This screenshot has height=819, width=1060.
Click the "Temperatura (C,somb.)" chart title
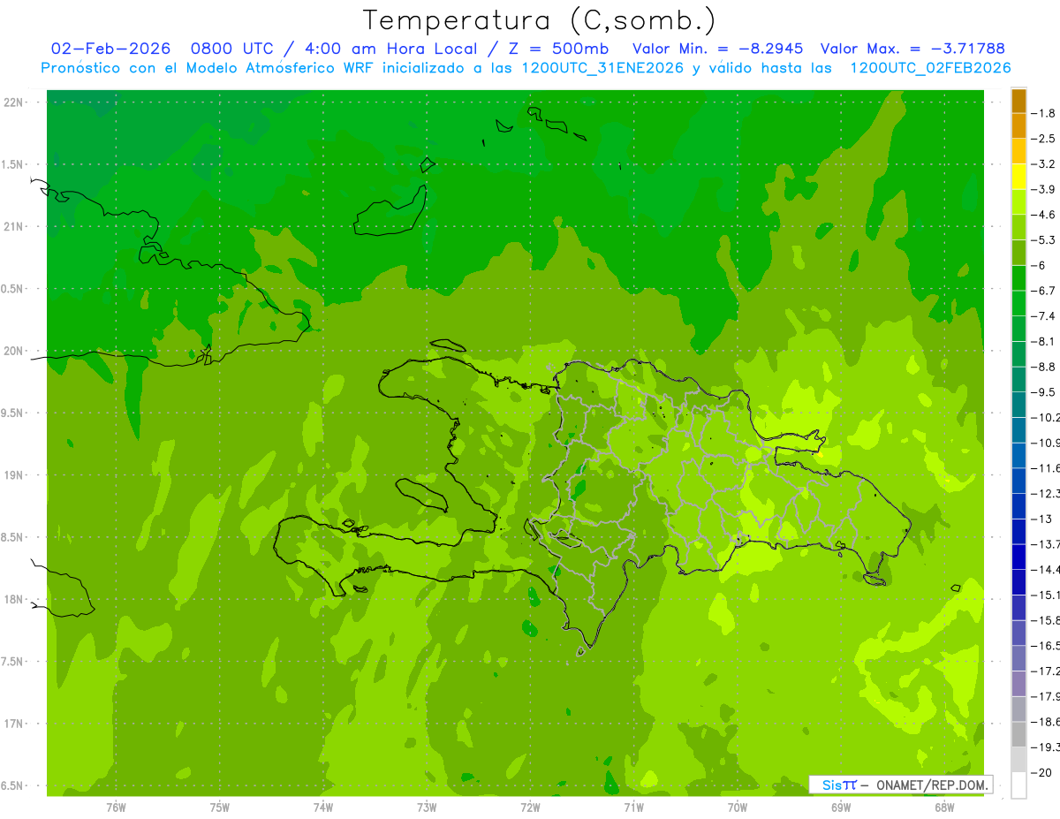tap(540, 20)
